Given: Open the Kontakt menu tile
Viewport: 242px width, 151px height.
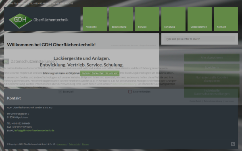Looking at the screenshot, I should coord(226,19).
